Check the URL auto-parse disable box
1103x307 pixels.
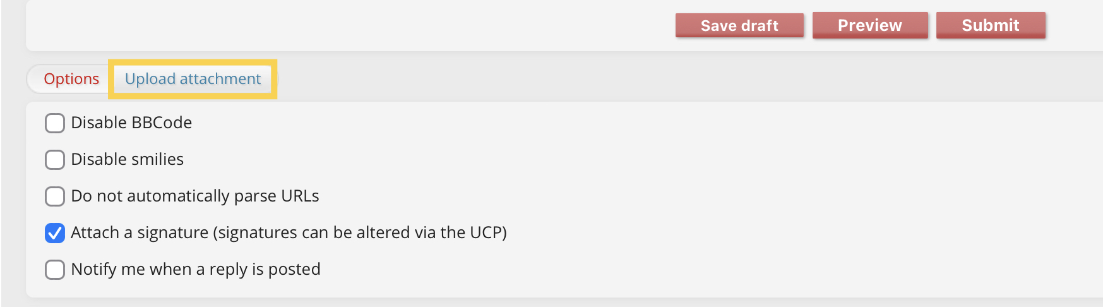pos(55,196)
